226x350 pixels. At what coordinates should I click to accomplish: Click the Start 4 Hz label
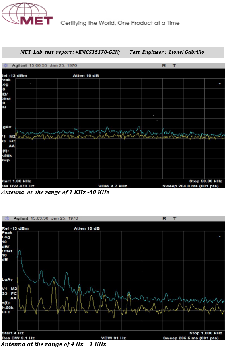tap(13, 333)
